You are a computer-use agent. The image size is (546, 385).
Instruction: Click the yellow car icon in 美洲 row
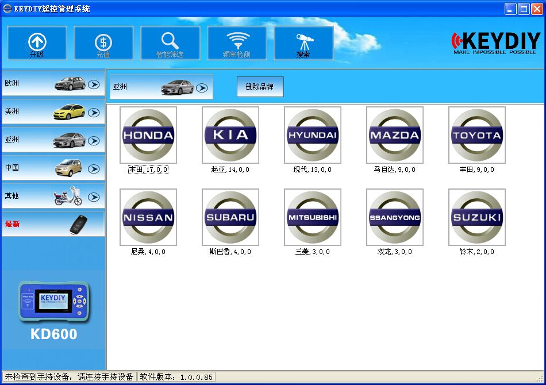tap(69, 111)
